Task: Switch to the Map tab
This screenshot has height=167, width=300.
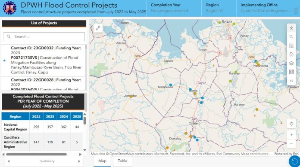Action: tap(102, 161)
